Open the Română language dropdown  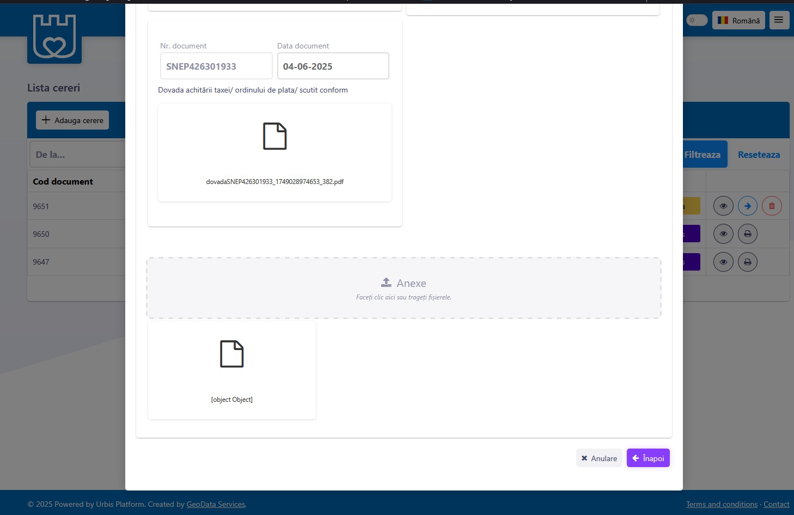738,20
